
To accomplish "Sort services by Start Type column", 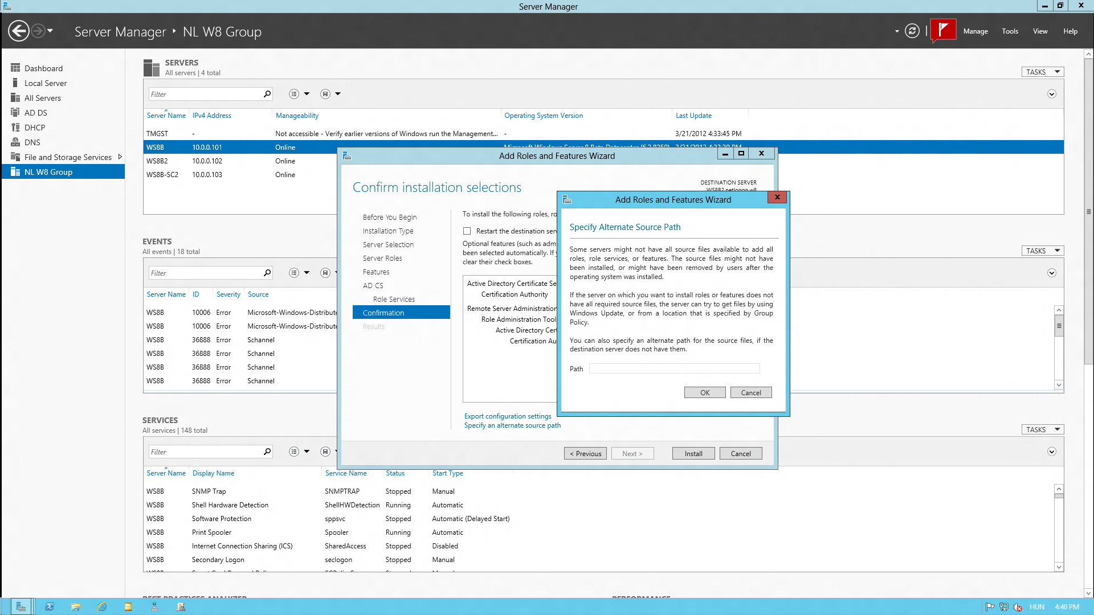I will coord(447,473).
